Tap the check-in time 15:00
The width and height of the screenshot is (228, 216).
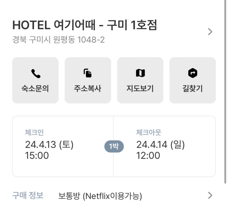37,155
